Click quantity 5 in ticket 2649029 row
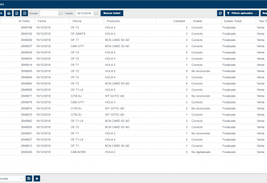This screenshot has width=267, height=183. pos(187,52)
